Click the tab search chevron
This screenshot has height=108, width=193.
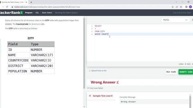click(176, 2)
